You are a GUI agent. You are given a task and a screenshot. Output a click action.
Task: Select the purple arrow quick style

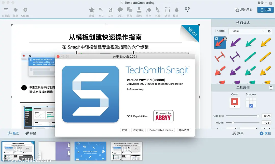tap(235, 42)
